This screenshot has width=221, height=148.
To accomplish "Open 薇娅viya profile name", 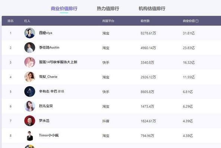I will point(45,33).
